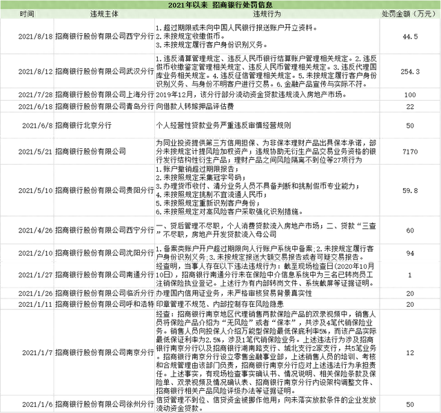This screenshot has width=441, height=413.
Task: Click violation text '向借款人转嫁押品评估费'
Action: (x=195, y=106)
